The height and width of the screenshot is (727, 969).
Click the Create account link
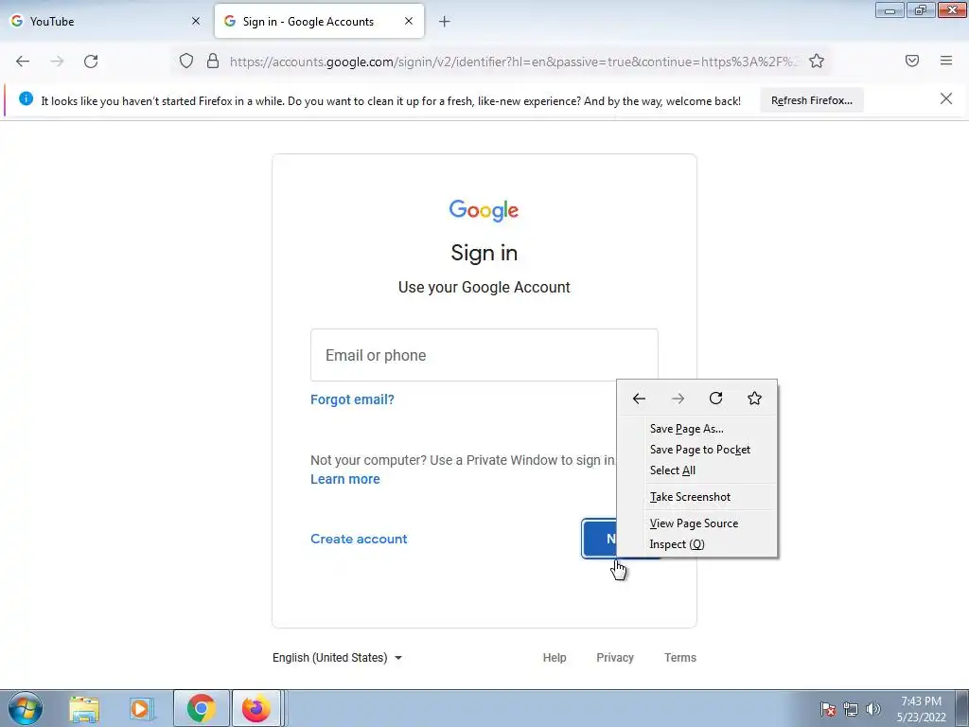coord(359,539)
